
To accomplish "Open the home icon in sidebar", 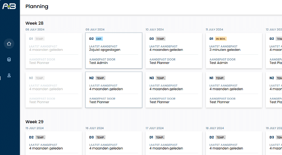I will [9, 44].
